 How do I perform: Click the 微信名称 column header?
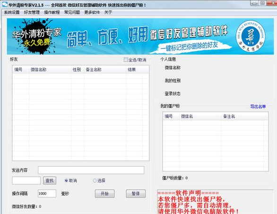50,70
